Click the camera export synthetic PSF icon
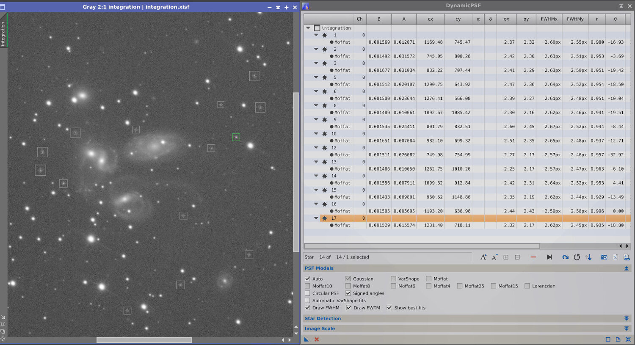635x345 pixels. point(604,257)
